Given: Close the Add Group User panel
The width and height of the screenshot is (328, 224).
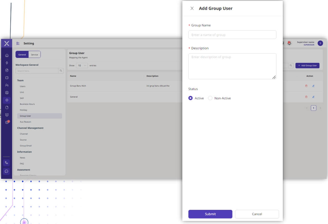Looking at the screenshot, I should pyautogui.click(x=192, y=8).
